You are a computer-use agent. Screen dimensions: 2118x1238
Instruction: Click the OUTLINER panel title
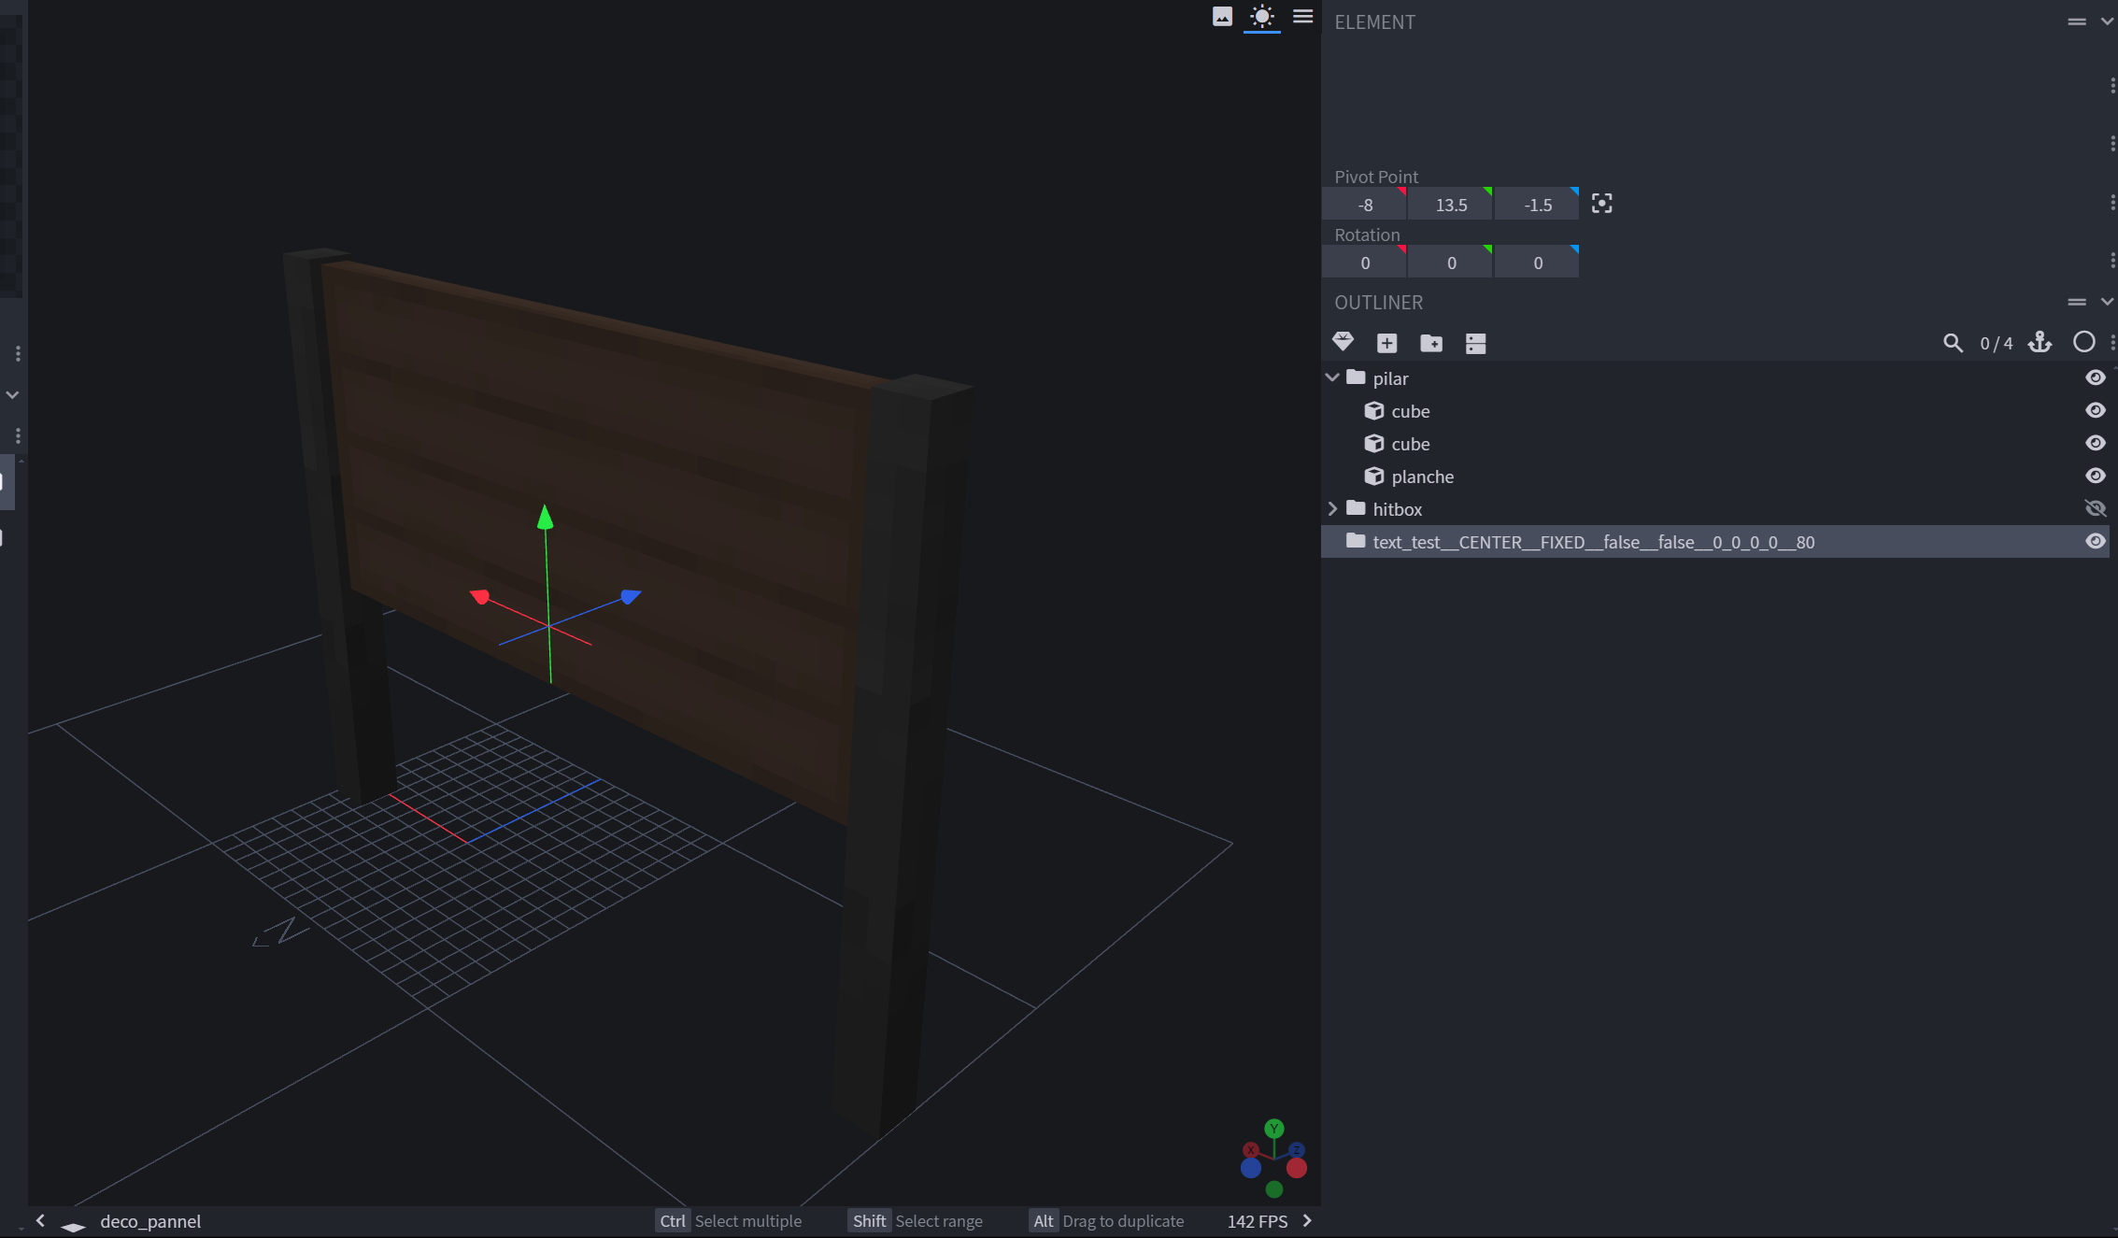tap(1378, 303)
